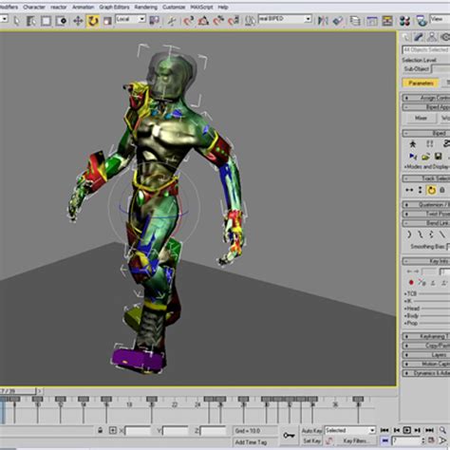Toggle the Auto Key button
Viewport: 450px width, 450px height.
tap(311, 431)
